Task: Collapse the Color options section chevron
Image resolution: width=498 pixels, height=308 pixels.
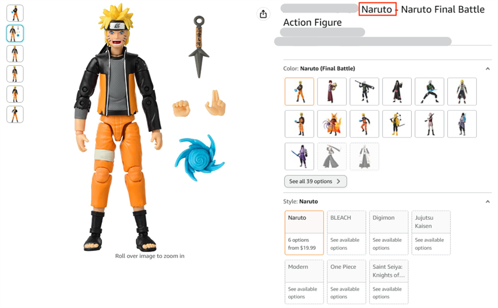Action: coord(488,69)
